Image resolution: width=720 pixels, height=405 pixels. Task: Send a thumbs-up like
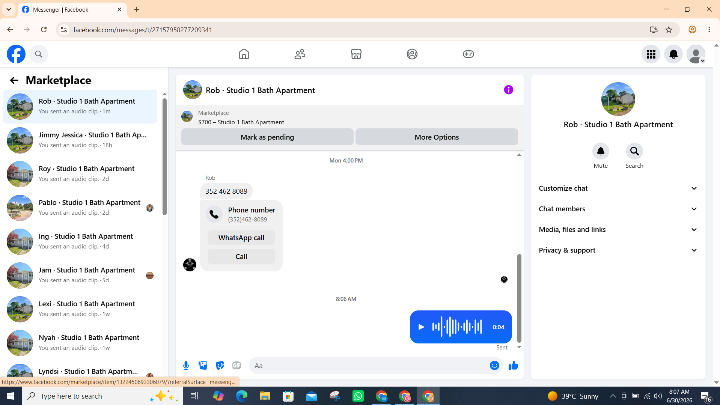513,366
